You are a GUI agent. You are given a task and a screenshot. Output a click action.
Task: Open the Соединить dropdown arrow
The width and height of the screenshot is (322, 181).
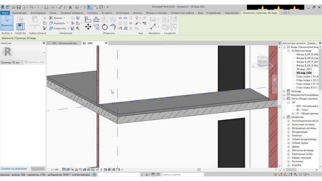68,28
